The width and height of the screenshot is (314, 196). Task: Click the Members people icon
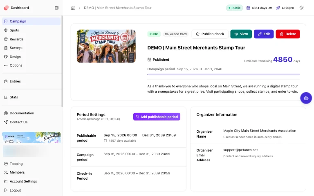(6, 172)
